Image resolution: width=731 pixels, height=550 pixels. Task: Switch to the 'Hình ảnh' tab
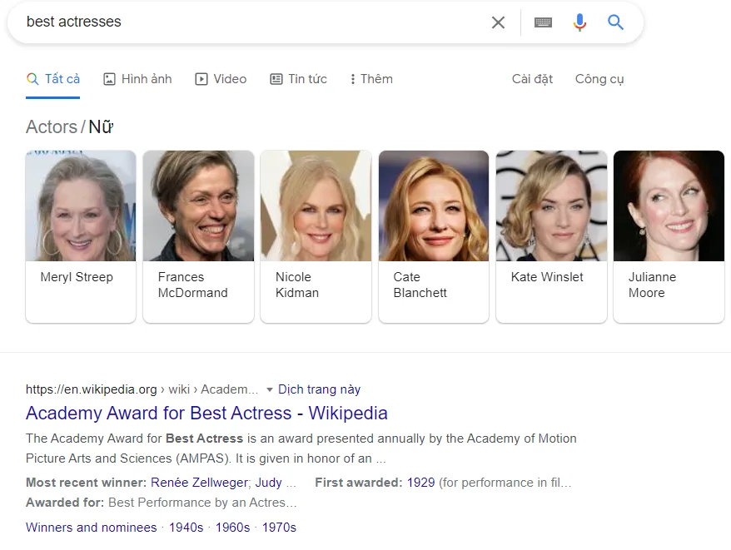pyautogui.click(x=137, y=79)
